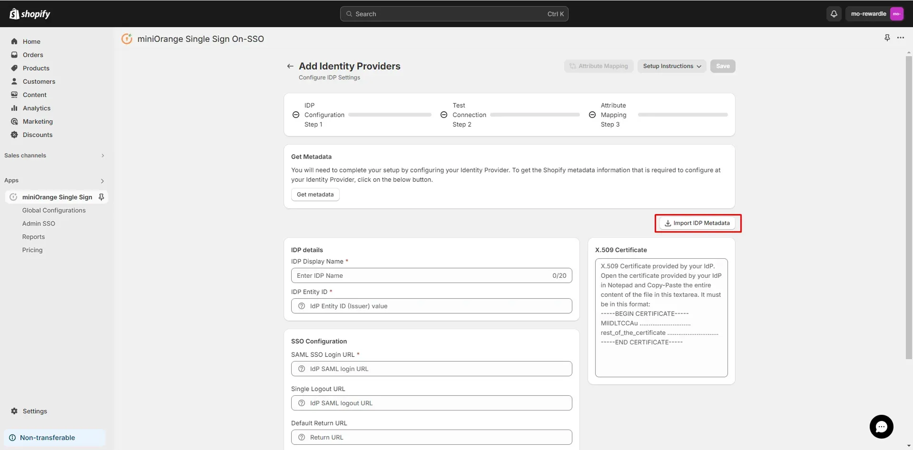913x450 pixels.
Task: Click help icon in IDP Entity ID field
Action: pos(302,306)
